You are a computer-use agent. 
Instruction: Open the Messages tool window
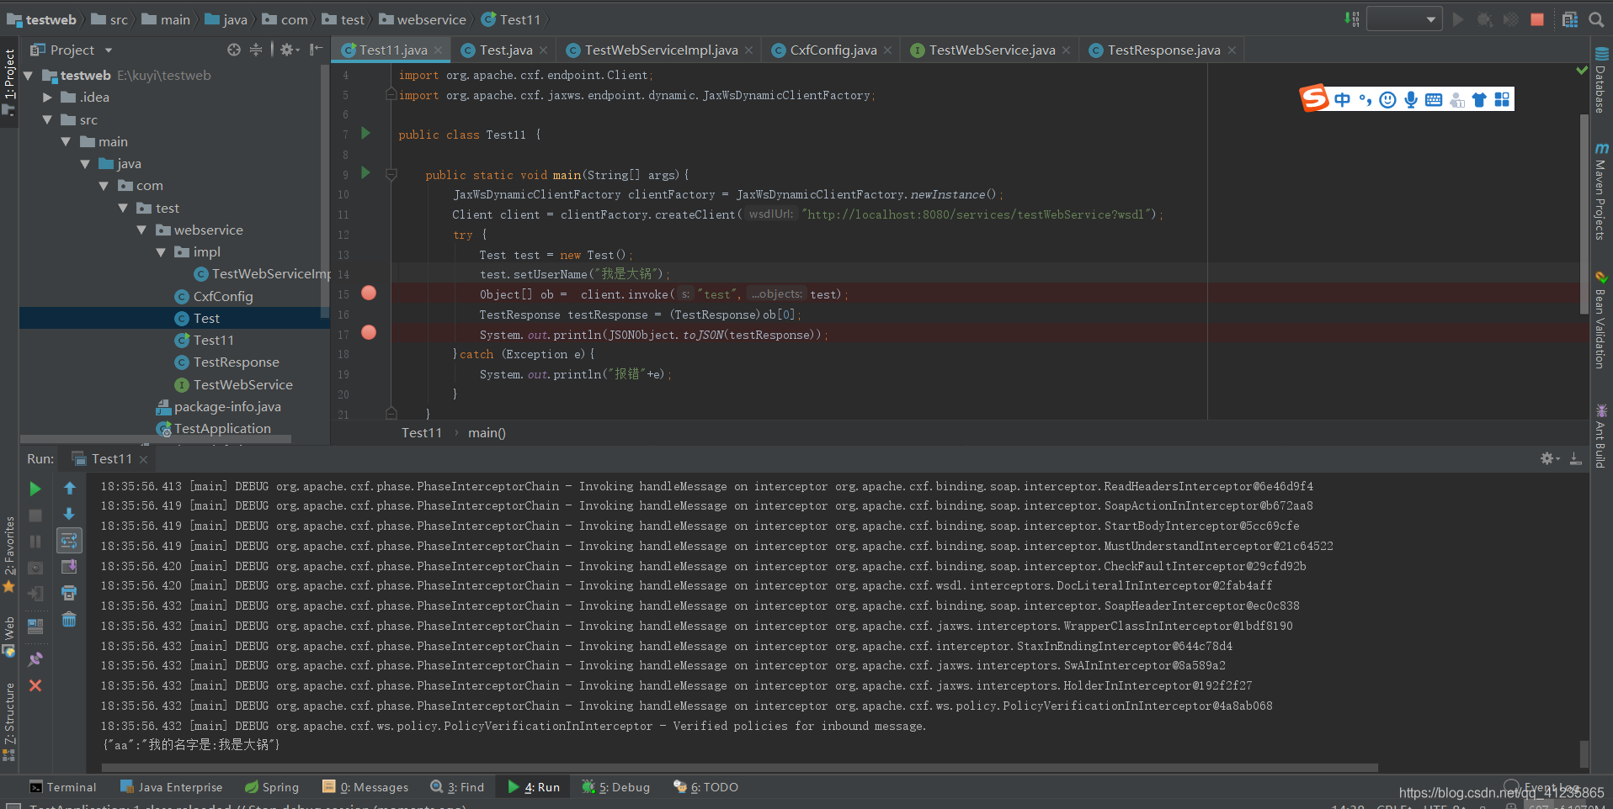coord(365,787)
